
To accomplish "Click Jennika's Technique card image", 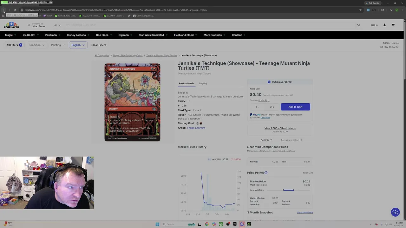I will point(132,102).
